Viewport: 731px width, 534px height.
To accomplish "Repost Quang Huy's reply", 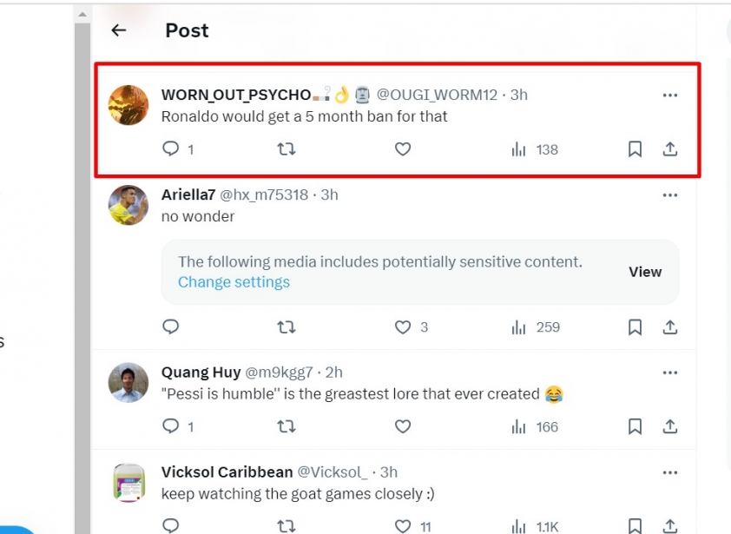I will tap(286, 426).
